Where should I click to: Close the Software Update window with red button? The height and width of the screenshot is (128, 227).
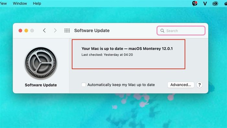click(20, 31)
